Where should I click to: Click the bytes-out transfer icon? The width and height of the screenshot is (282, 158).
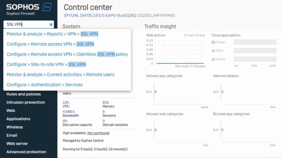pos(213,59)
